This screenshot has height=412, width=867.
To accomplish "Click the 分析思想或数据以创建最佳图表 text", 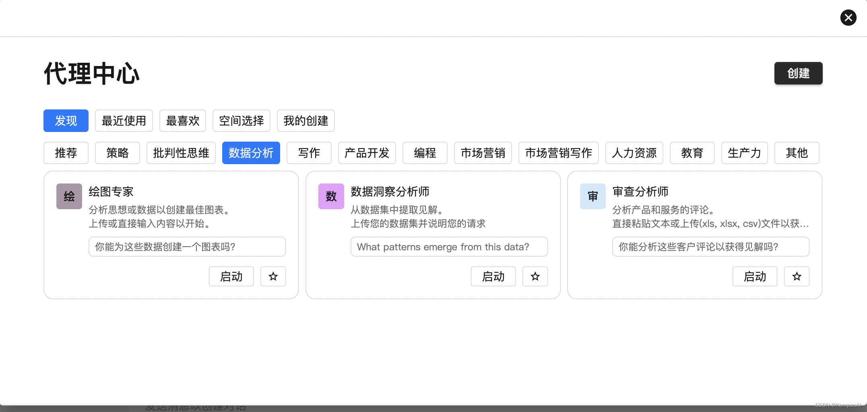I will [160, 210].
